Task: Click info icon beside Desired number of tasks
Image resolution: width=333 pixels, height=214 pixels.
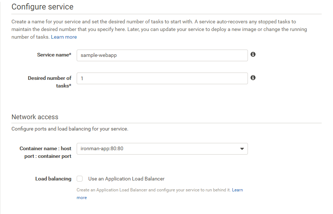Action: click(x=253, y=78)
